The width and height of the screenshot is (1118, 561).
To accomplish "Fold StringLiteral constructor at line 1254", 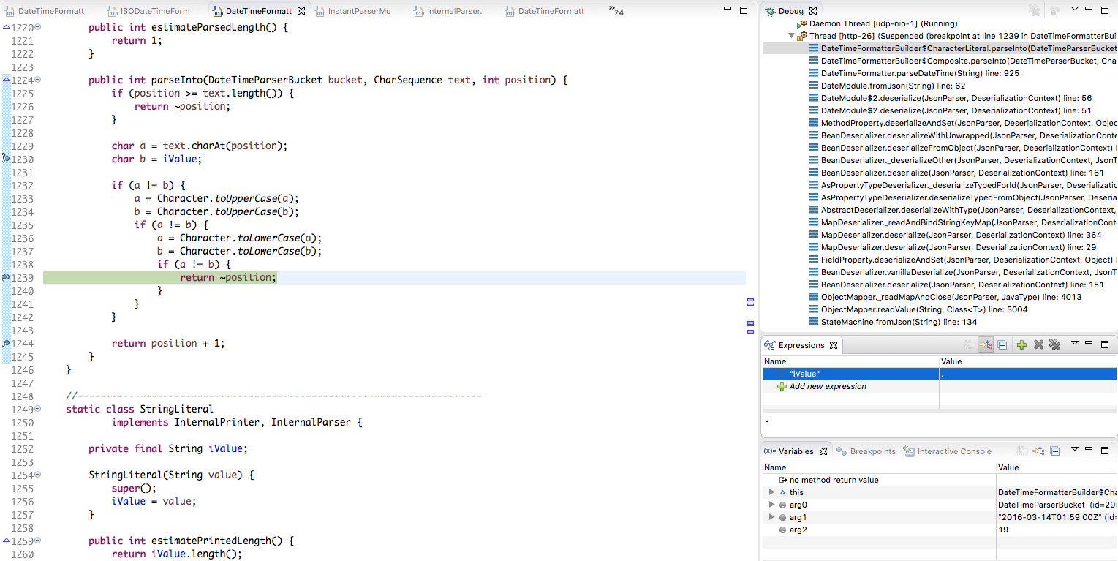I will pos(38,475).
